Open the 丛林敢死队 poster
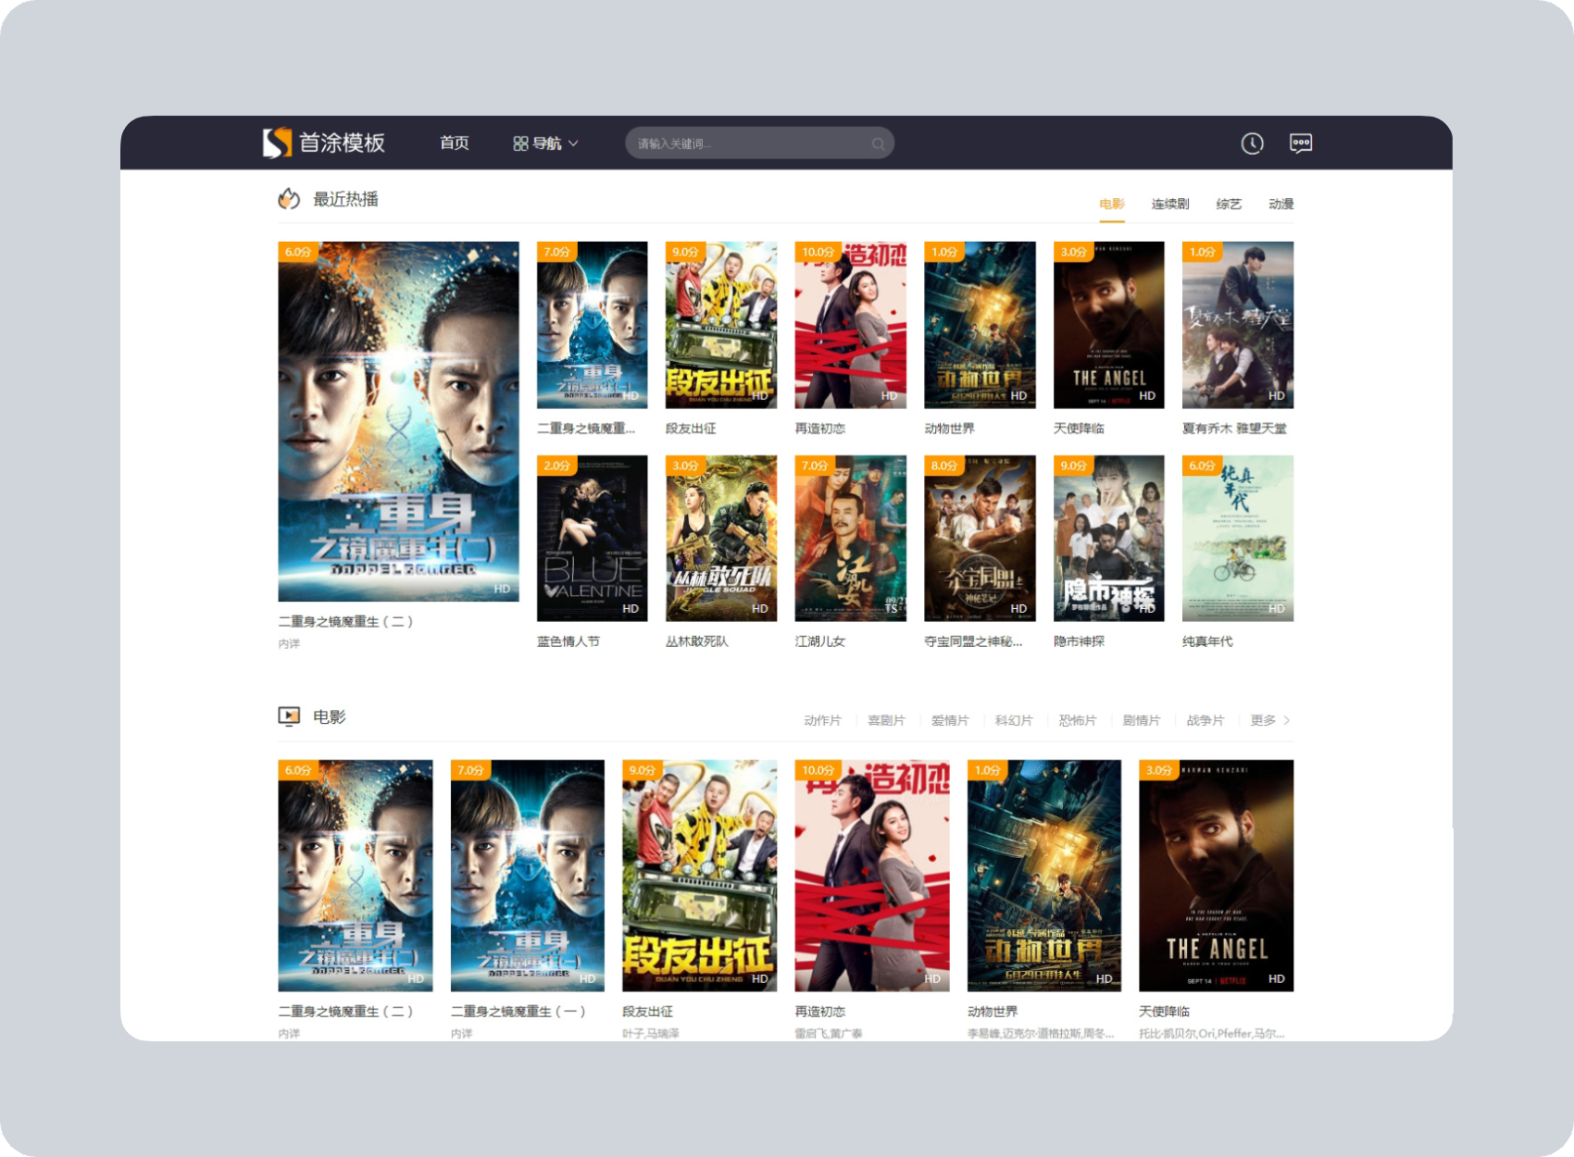 (x=721, y=538)
